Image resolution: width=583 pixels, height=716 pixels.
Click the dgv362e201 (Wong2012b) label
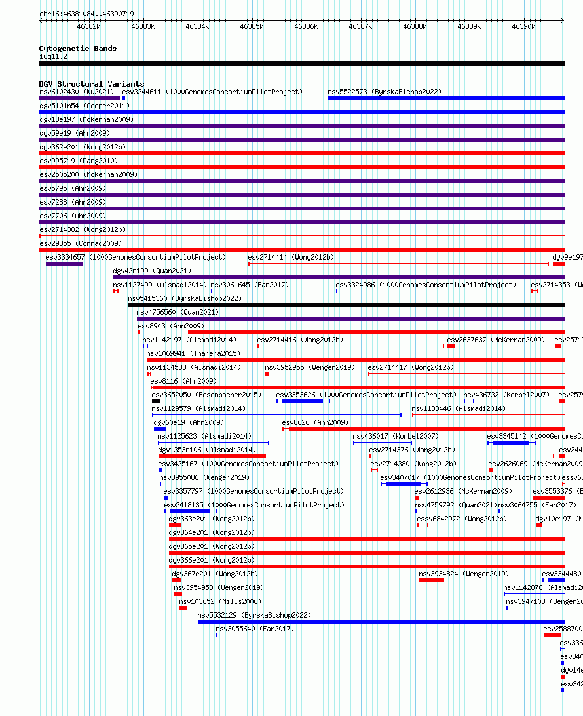(83, 147)
